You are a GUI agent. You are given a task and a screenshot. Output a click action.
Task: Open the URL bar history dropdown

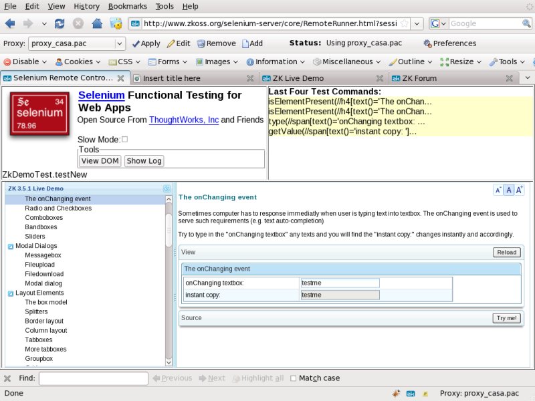coord(417,24)
